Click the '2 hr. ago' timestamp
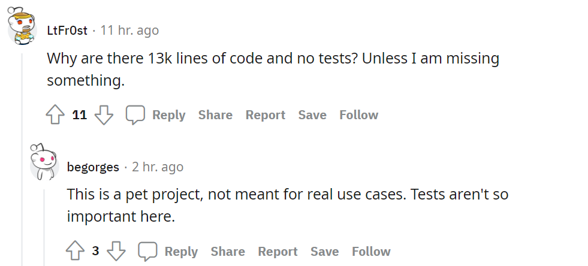This screenshot has height=266, width=588. [x=158, y=167]
